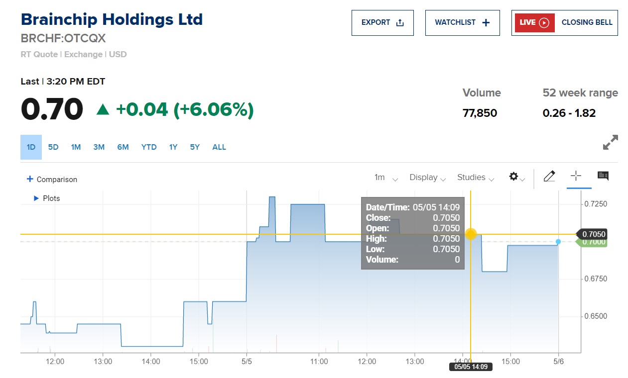Screen dimensions: 628x378
Task: Select the YTD time range tab
Action: coord(149,147)
